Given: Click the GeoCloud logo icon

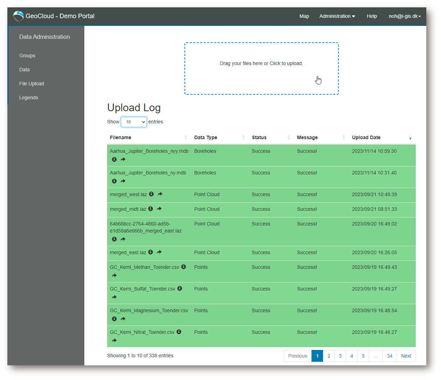Looking at the screenshot, I should tap(18, 16).
